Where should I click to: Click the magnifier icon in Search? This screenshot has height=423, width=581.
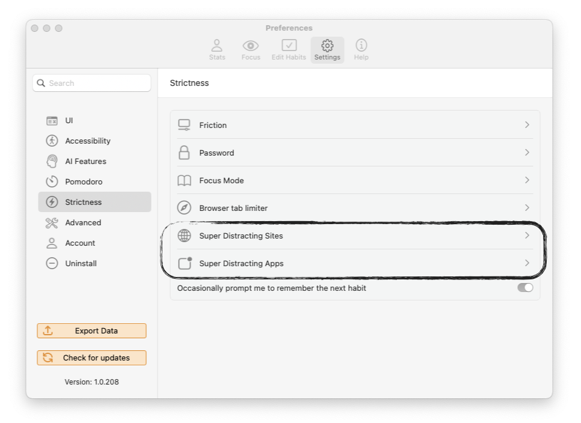[41, 84]
